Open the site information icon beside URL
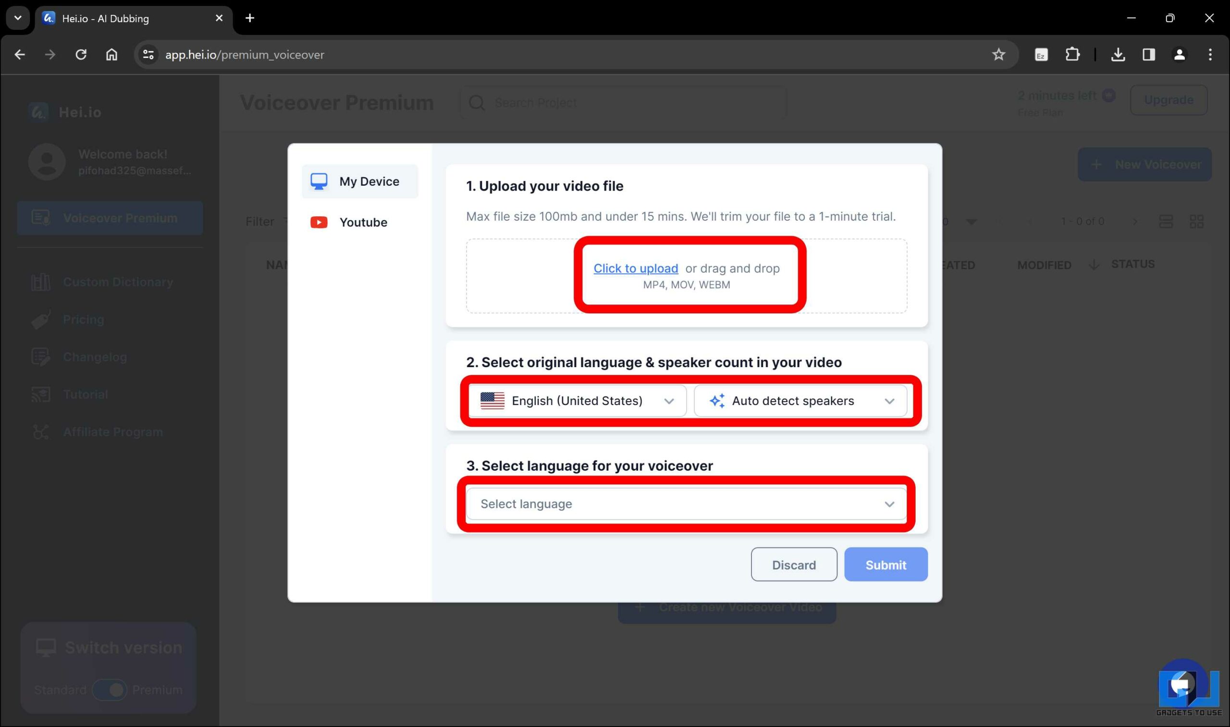This screenshot has height=727, width=1230. tap(148, 54)
